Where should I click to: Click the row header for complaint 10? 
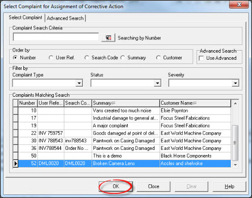(16, 110)
